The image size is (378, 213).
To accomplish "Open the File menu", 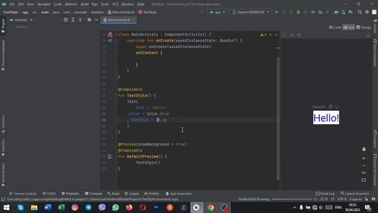I will coord(12,4).
